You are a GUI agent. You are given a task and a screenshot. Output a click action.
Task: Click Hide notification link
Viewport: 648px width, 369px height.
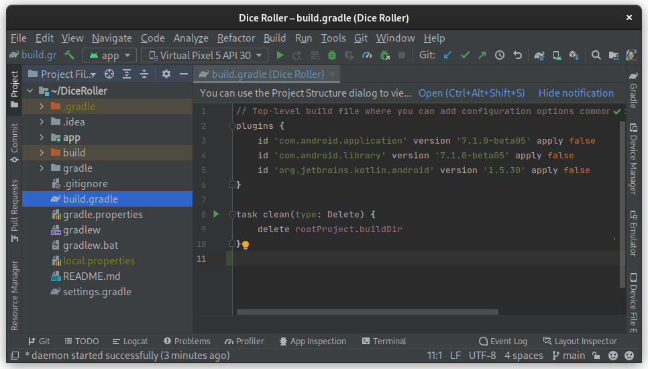pyautogui.click(x=576, y=93)
